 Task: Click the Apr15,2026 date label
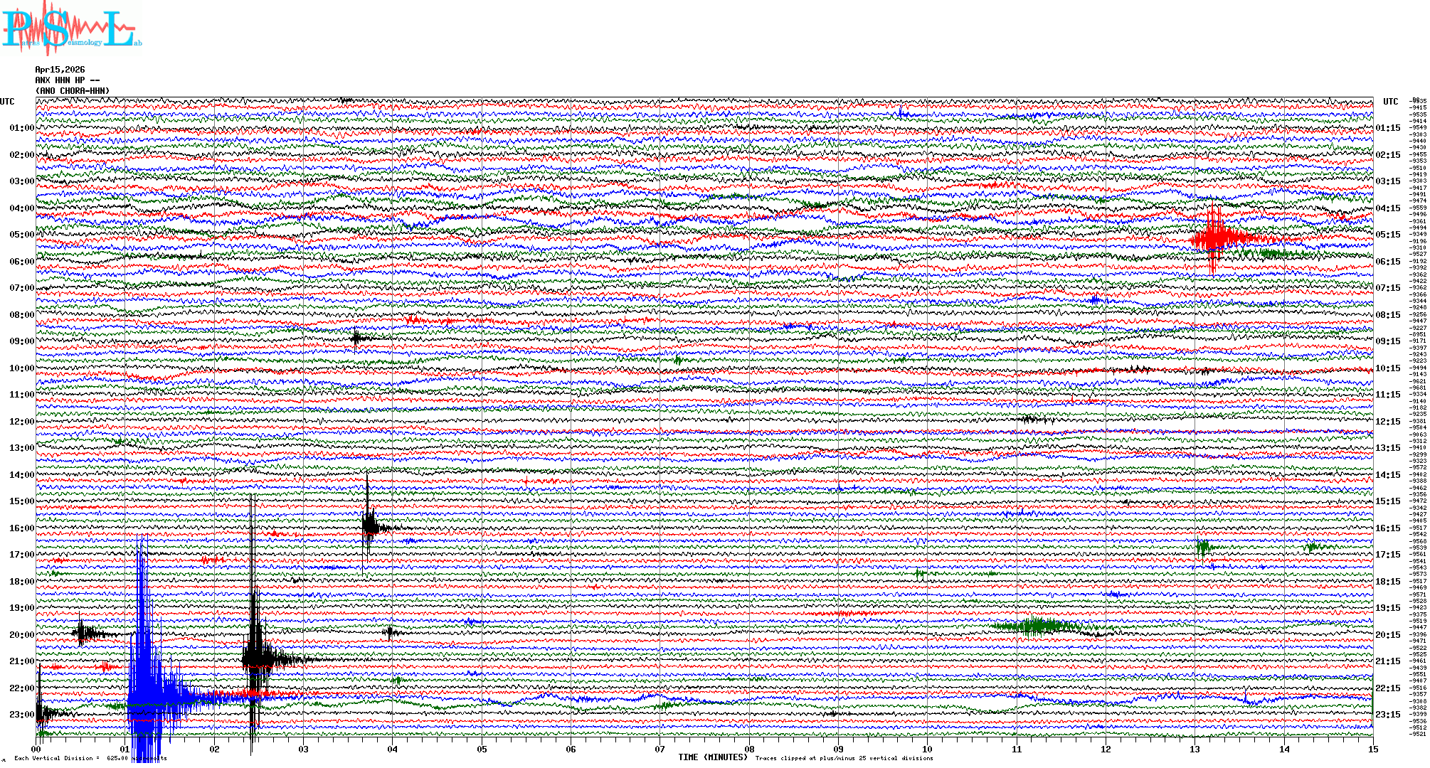(x=60, y=70)
